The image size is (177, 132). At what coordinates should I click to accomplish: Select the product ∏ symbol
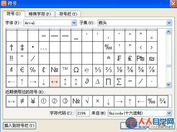109,81
